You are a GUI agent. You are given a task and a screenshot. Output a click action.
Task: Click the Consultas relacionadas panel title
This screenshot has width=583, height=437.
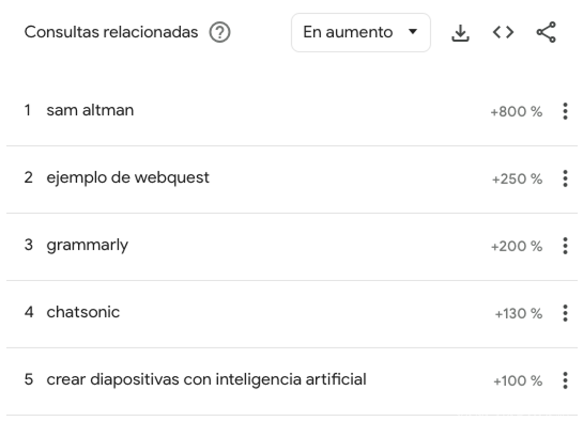[111, 32]
